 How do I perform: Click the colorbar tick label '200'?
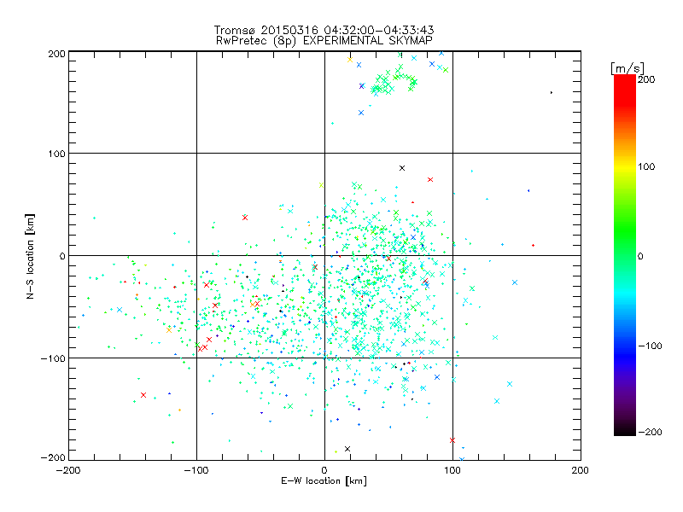coord(646,79)
